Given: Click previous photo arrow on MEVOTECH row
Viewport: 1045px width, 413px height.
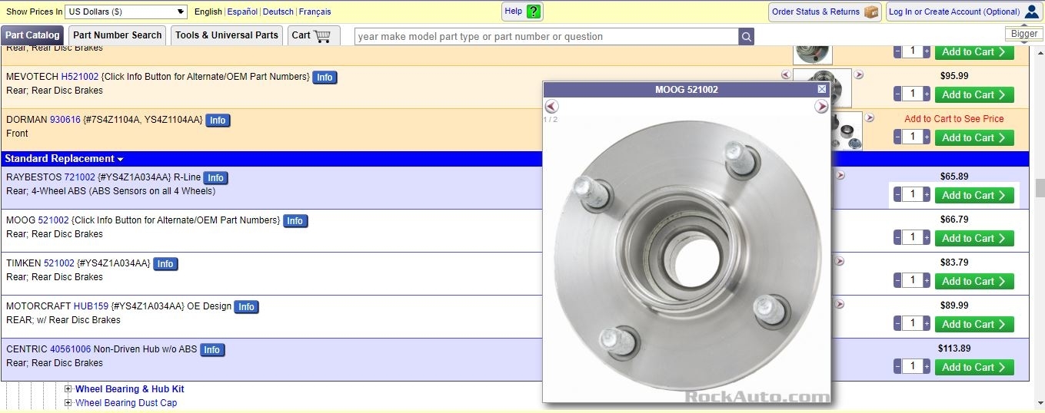Looking at the screenshot, I should pyautogui.click(x=785, y=74).
